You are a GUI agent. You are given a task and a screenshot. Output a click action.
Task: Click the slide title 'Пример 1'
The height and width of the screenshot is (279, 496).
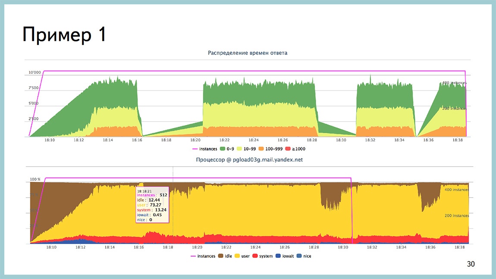tap(65, 34)
